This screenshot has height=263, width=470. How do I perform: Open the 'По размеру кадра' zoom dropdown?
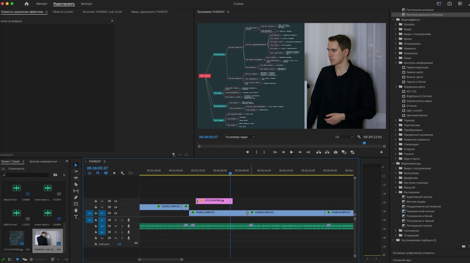240,137
